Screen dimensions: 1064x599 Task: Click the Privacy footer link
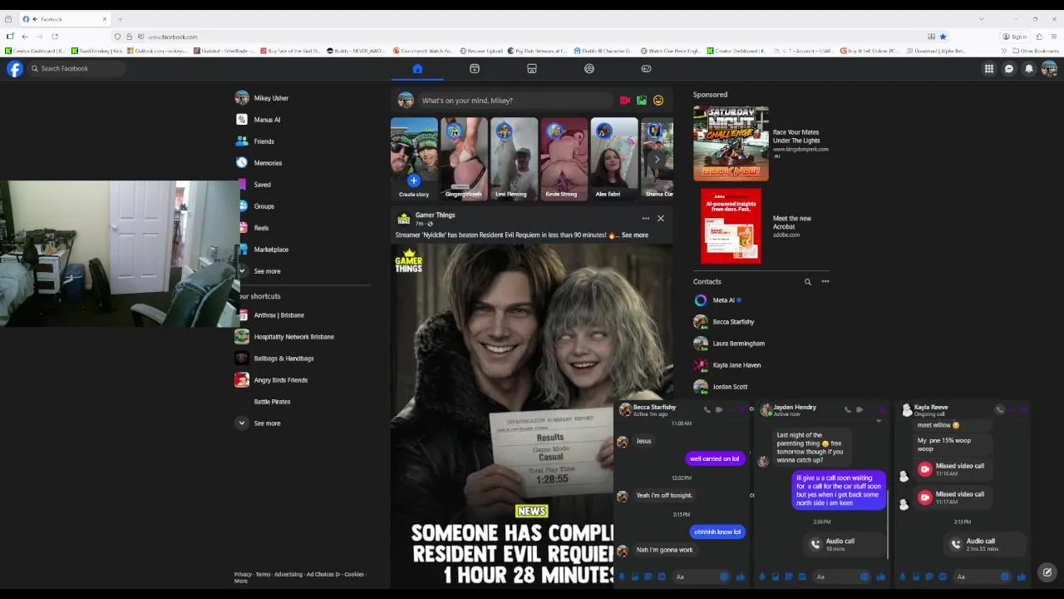point(243,574)
